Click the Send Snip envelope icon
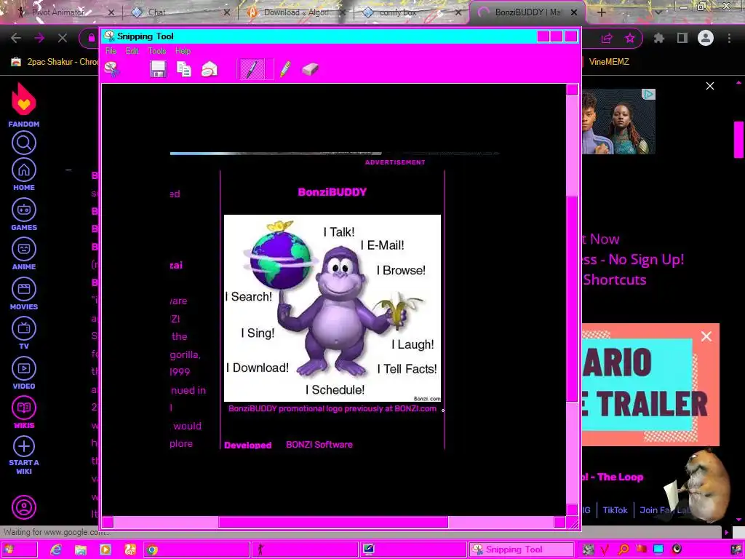 (x=210, y=69)
